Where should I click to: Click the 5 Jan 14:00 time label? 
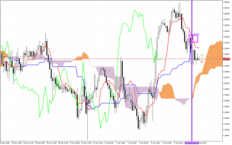(156, 143)
